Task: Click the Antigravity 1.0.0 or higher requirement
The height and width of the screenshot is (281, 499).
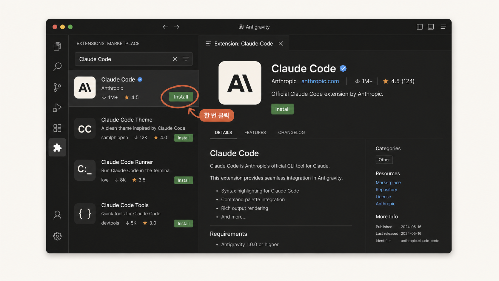Action: click(250, 245)
